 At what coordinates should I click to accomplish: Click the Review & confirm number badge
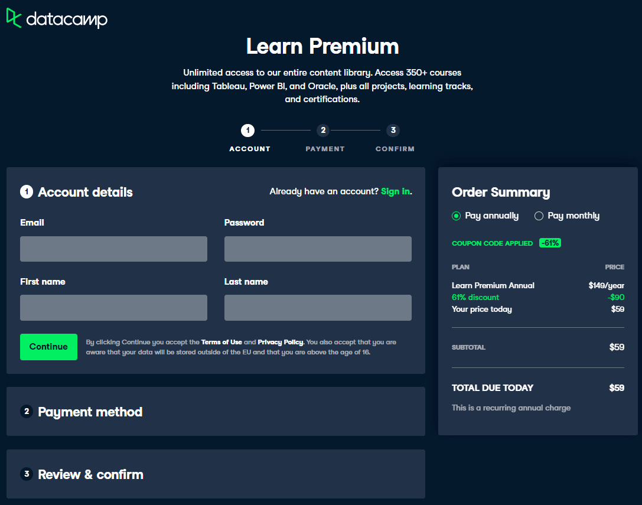(27, 474)
